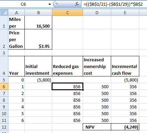The width and height of the screenshot is (147, 133).
Task: Click cell with value 16,500
Action: tap(38, 23)
